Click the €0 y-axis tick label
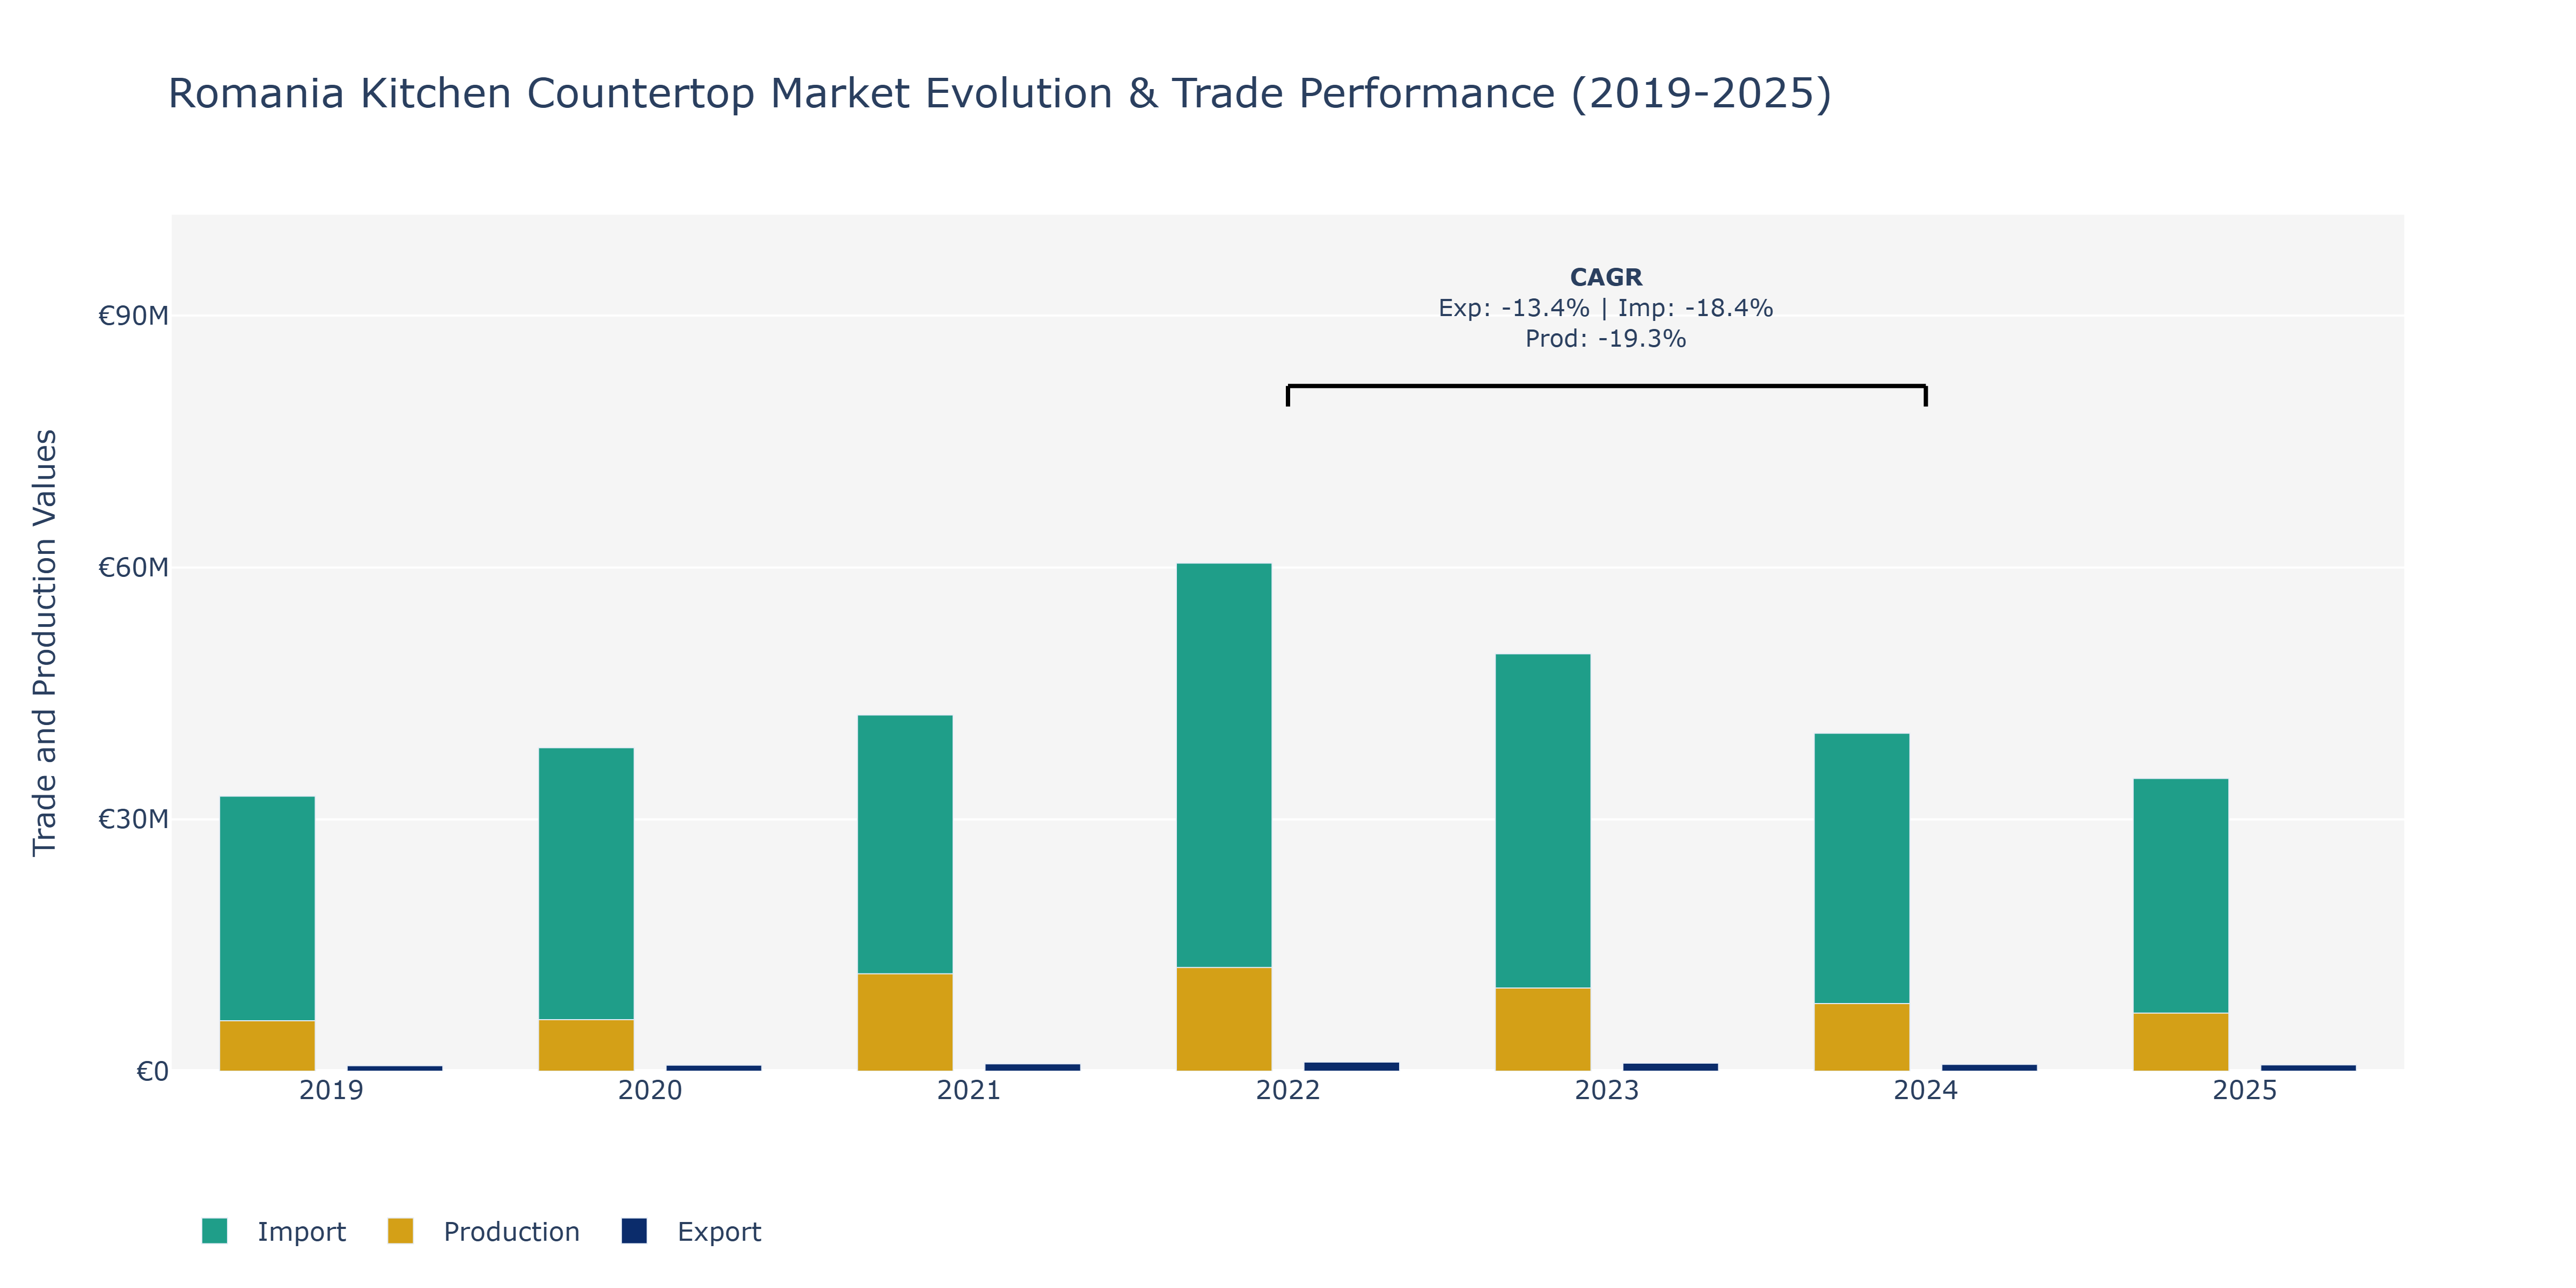2576x1288 pixels. pos(152,1072)
